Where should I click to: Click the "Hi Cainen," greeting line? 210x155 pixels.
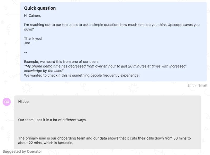pos(32,15)
